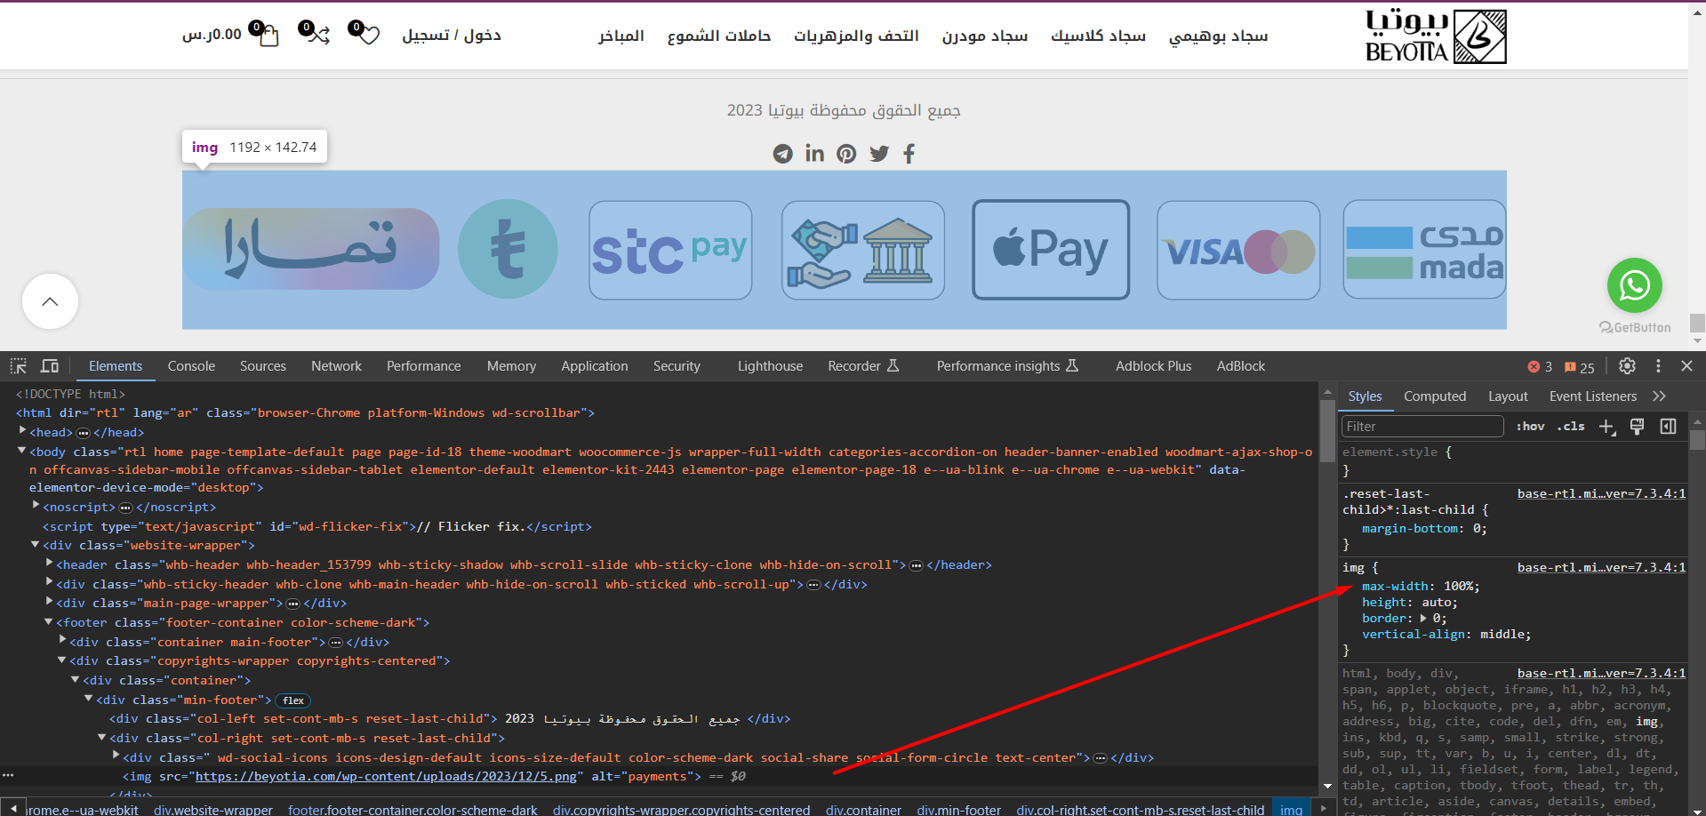Image resolution: width=1706 pixels, height=816 pixels.
Task: Click the red errors count indicator
Action: [x=1540, y=367]
